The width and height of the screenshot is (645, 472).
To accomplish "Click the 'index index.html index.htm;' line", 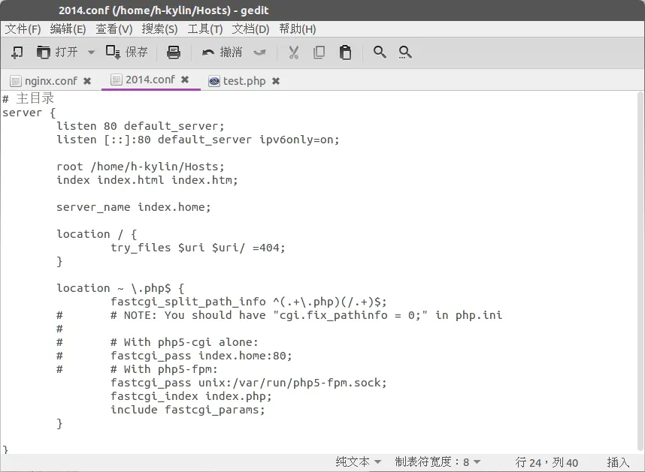I will [x=147, y=180].
